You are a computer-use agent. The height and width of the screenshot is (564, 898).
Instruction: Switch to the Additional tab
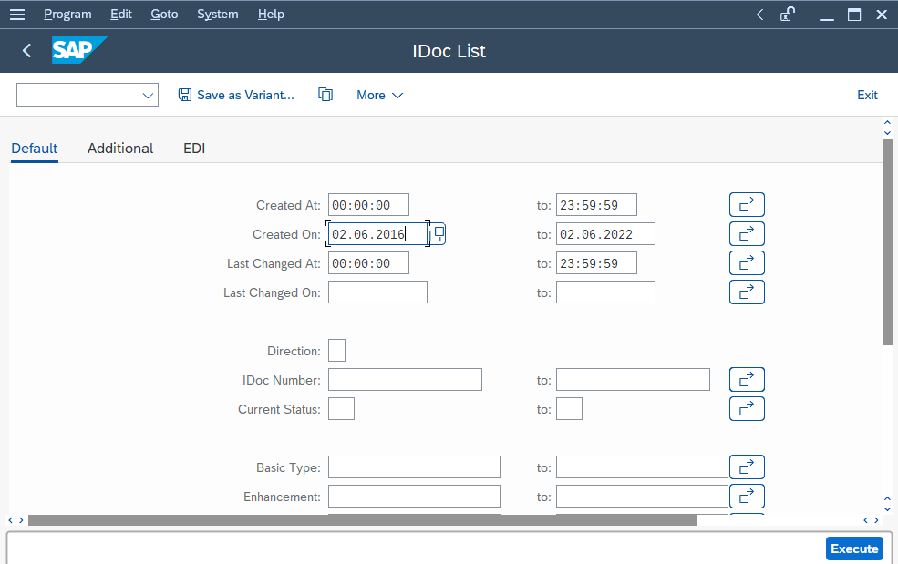[x=120, y=149]
